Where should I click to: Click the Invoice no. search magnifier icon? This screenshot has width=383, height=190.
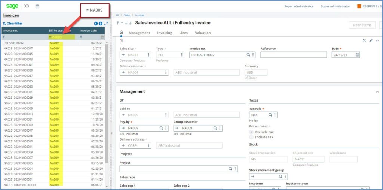tap(248, 55)
